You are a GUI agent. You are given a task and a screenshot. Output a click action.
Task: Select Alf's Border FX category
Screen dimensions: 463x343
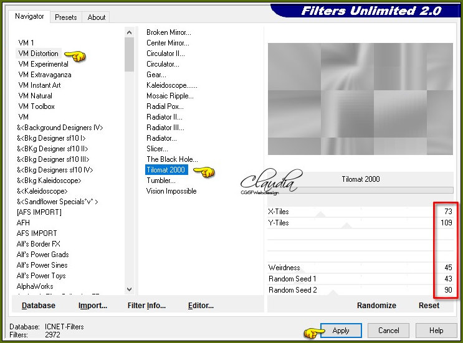(39, 244)
